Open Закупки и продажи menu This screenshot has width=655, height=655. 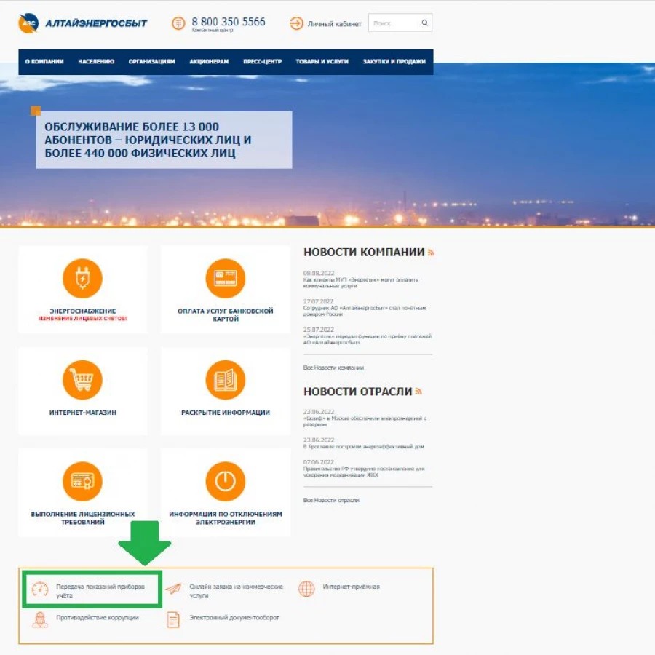pos(394,62)
